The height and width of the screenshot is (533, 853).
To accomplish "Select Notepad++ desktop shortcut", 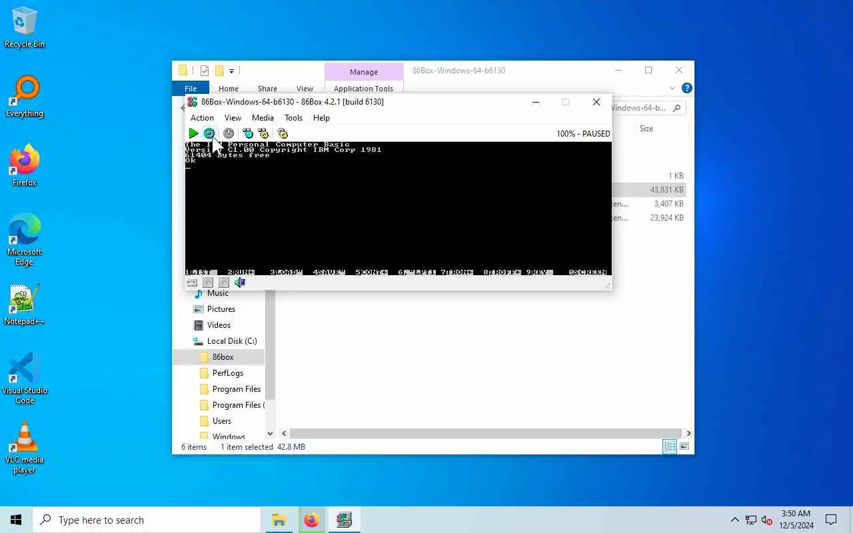I will point(25,305).
